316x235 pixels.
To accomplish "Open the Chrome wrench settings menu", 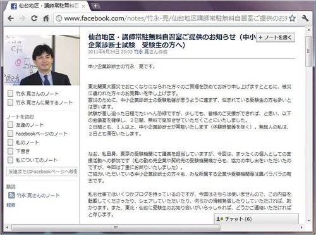I will click(305, 18).
